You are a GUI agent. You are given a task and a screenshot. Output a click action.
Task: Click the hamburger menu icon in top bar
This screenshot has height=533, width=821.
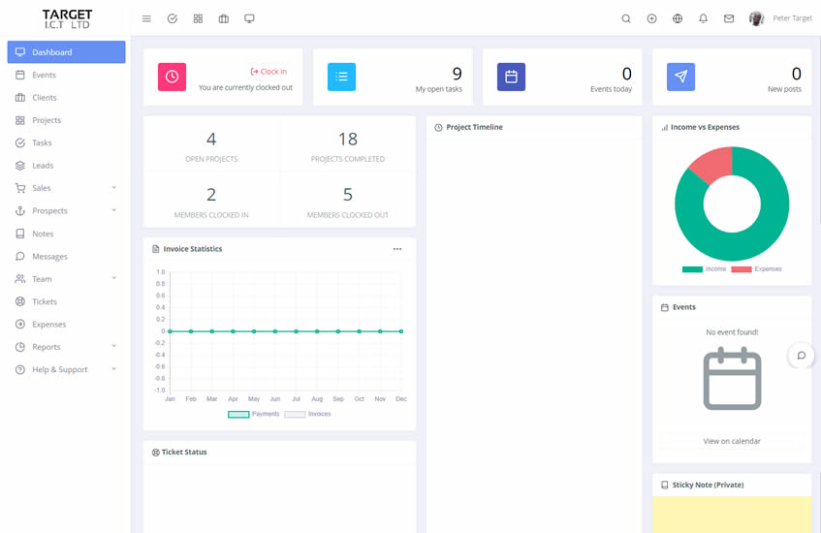tap(146, 18)
